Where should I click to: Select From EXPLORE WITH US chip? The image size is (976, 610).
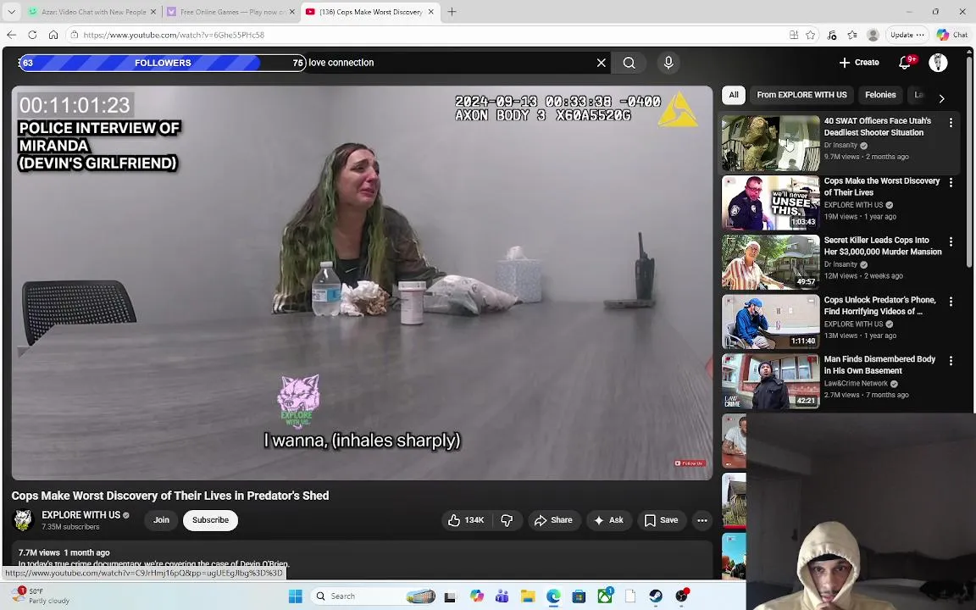(801, 95)
